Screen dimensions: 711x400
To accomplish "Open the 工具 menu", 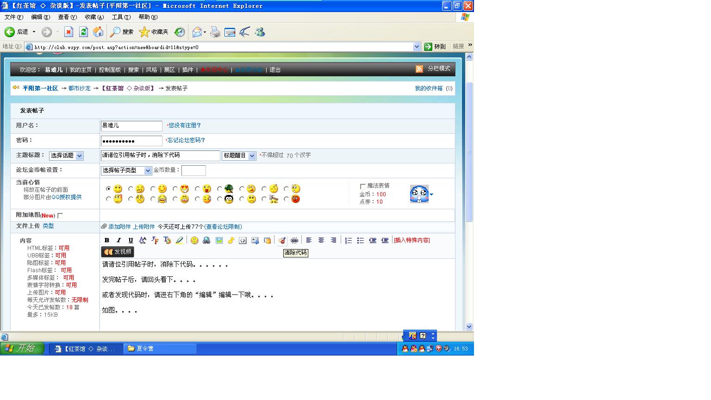I will [x=121, y=17].
